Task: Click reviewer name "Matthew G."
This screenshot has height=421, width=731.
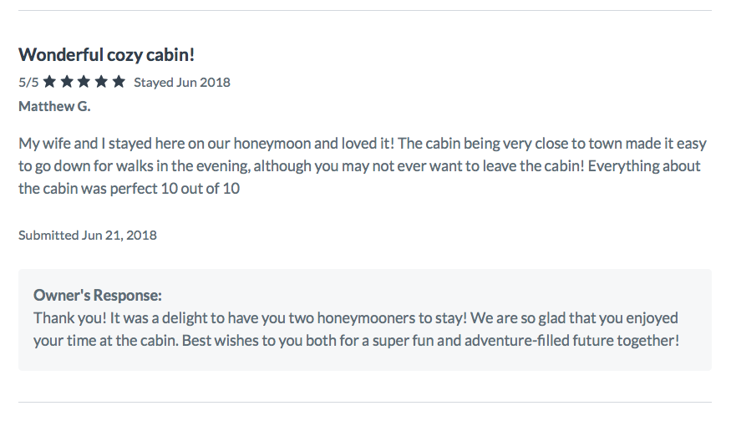Action: [54, 106]
